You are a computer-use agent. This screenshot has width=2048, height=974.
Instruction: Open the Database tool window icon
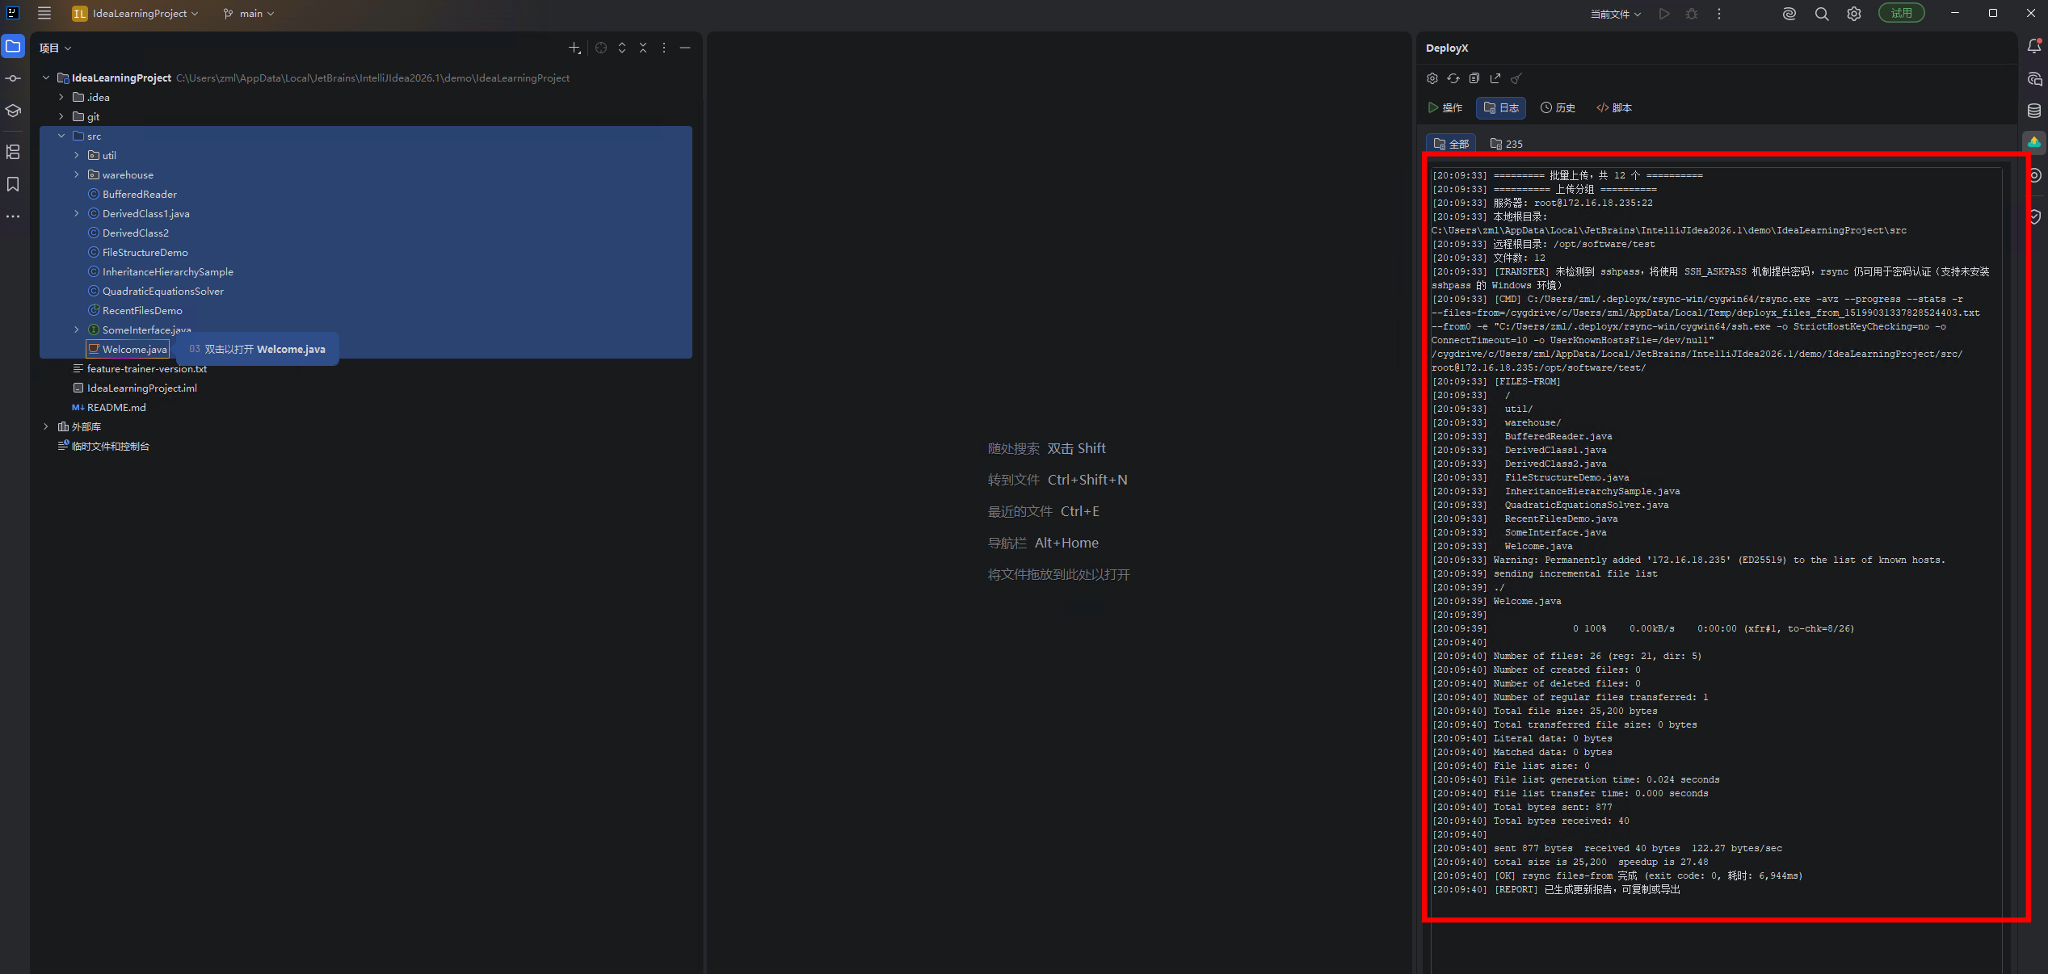click(x=2034, y=111)
